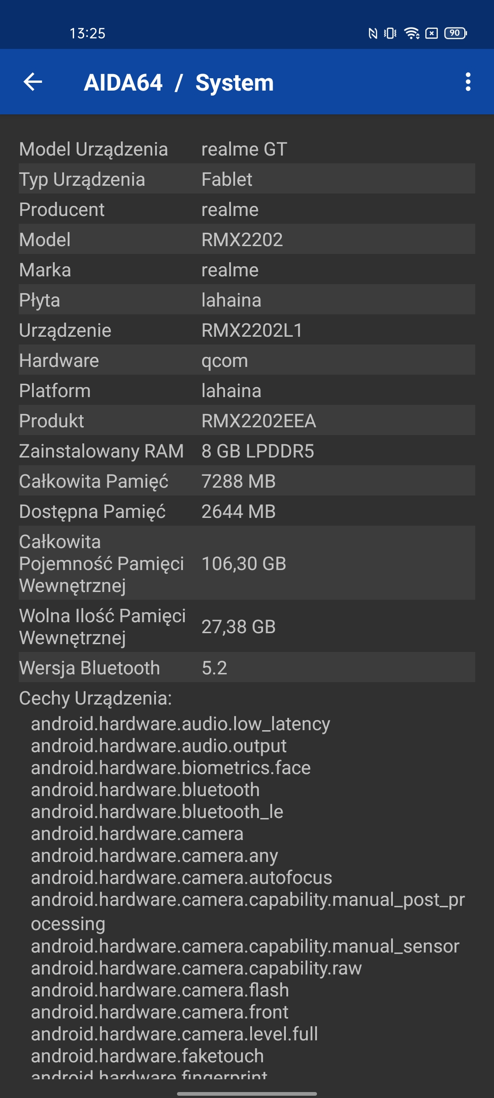The image size is (494, 1098).
Task: Select the Model Urządzenia row
Action: point(247,149)
